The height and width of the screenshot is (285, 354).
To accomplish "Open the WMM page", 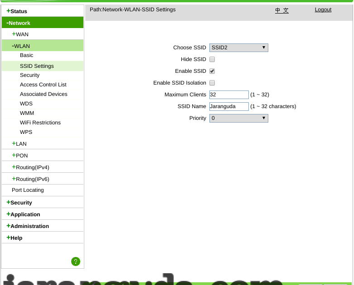I will [x=27, y=113].
